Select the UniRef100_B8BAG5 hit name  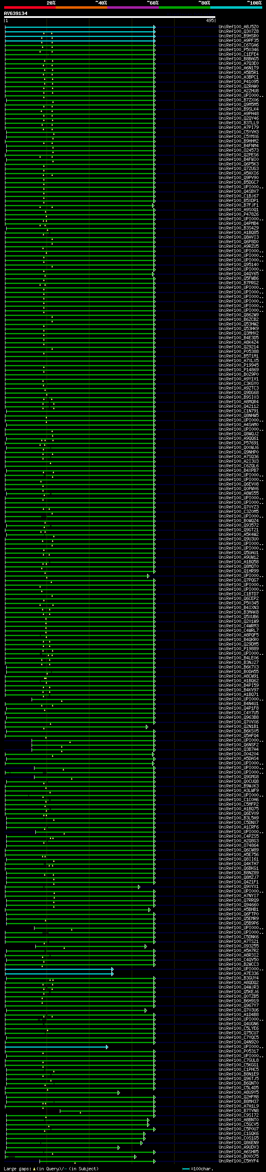coord(239,59)
